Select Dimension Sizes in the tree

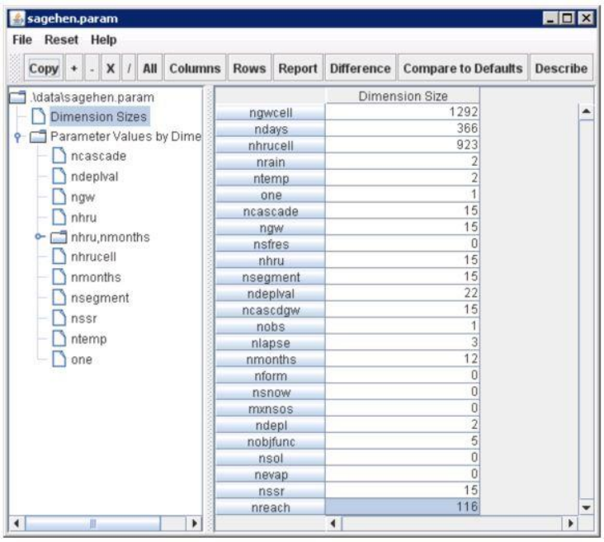pyautogui.click(x=99, y=116)
